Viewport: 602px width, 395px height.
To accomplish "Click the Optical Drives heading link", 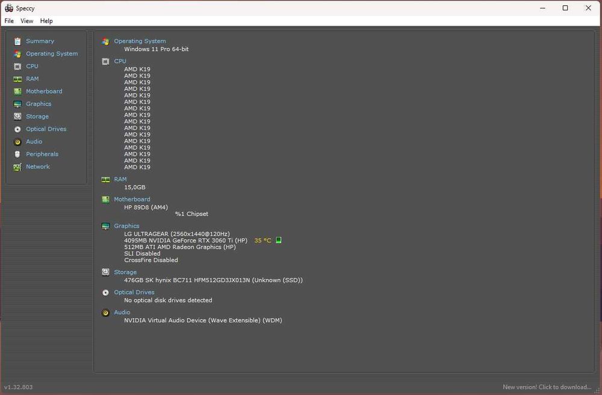I will pos(134,292).
